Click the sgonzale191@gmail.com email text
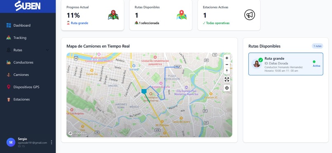 [33, 143]
